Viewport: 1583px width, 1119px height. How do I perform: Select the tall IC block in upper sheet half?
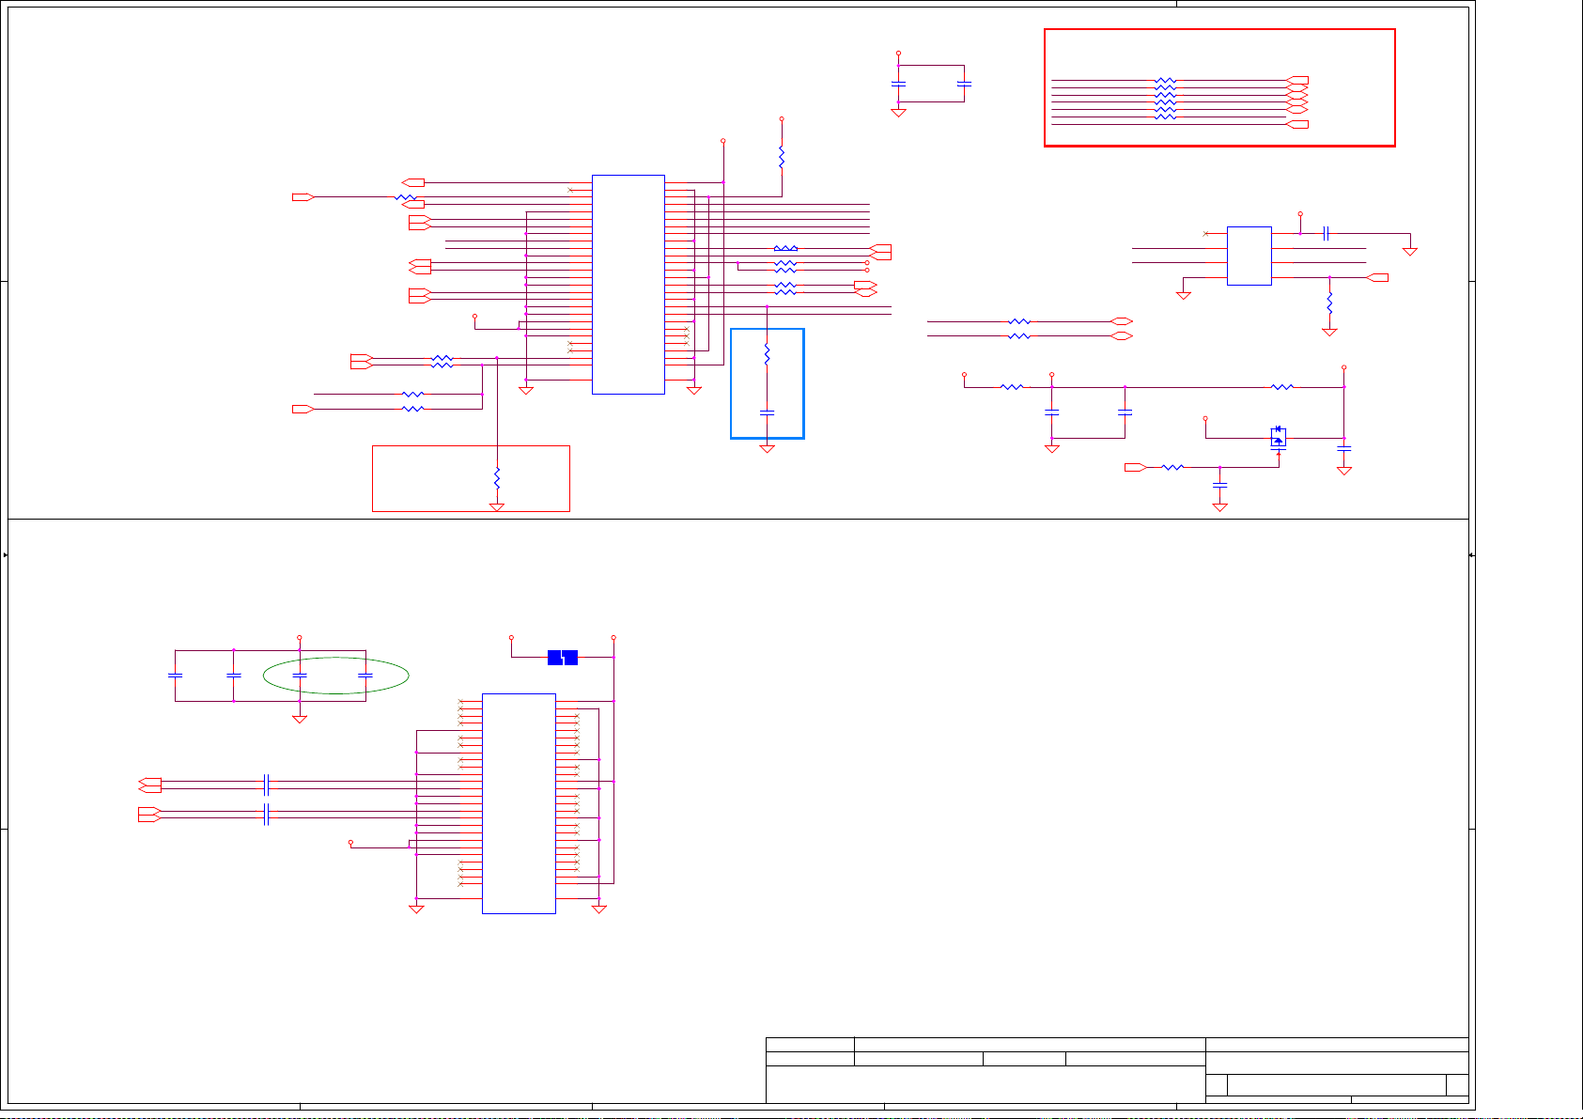629,285
